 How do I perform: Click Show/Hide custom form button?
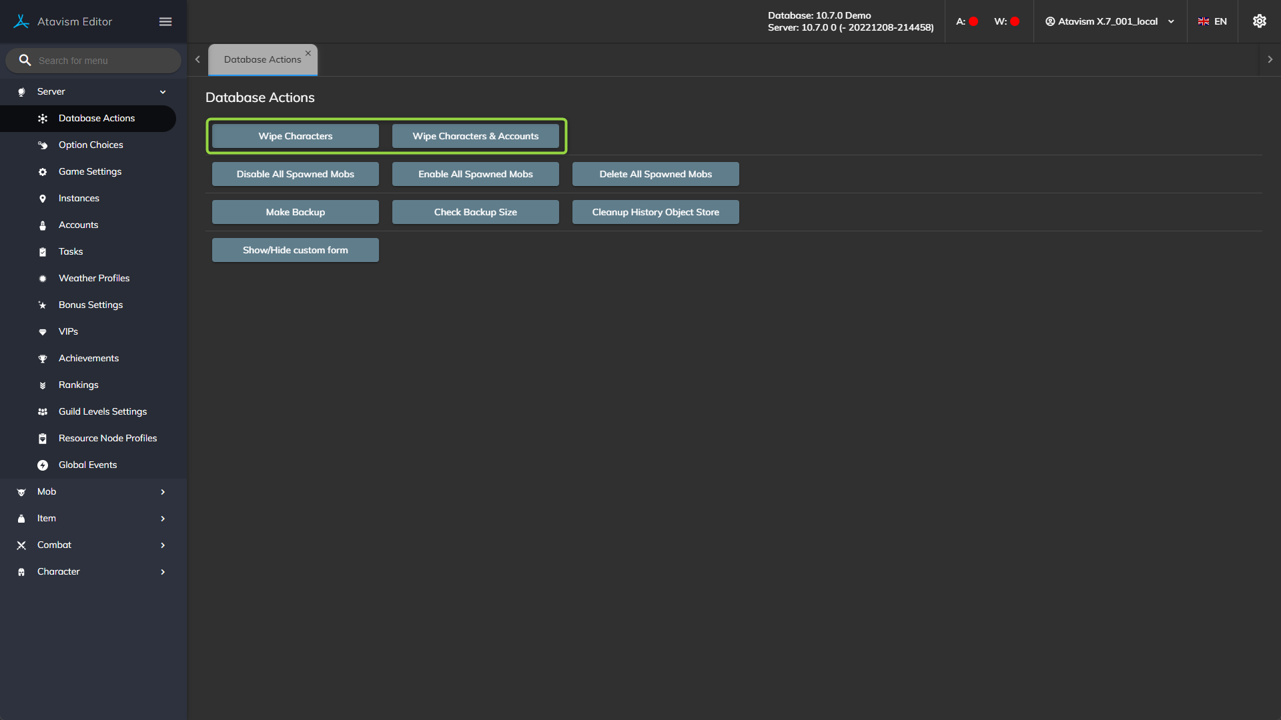click(295, 250)
